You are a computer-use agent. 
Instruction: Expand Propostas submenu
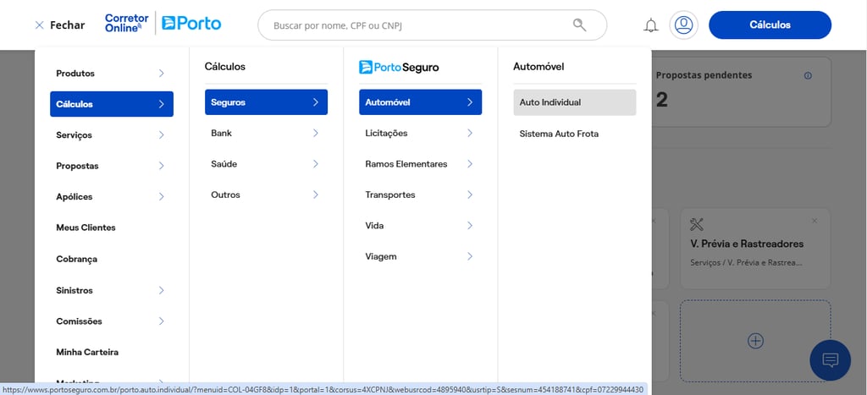(111, 166)
